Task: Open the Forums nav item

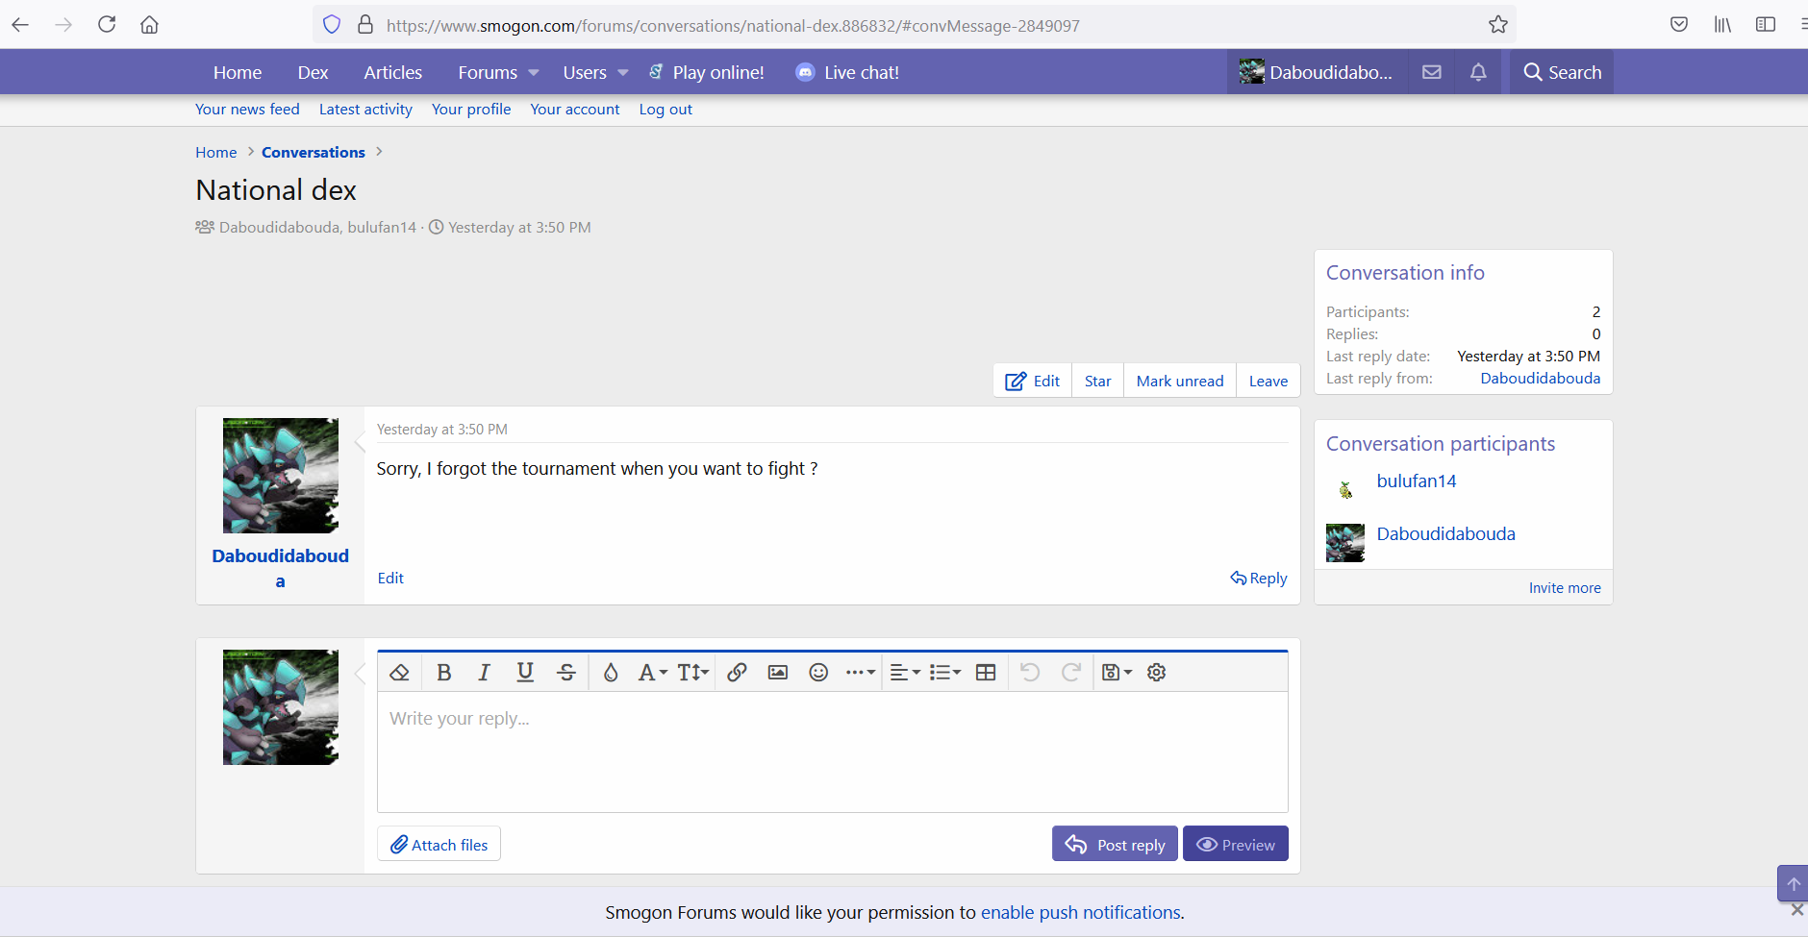Action: pos(488,72)
